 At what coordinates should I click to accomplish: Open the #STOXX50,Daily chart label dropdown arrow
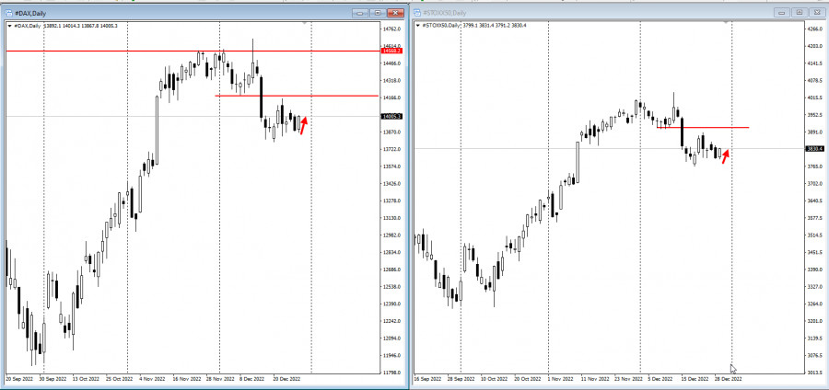pyautogui.click(x=418, y=26)
